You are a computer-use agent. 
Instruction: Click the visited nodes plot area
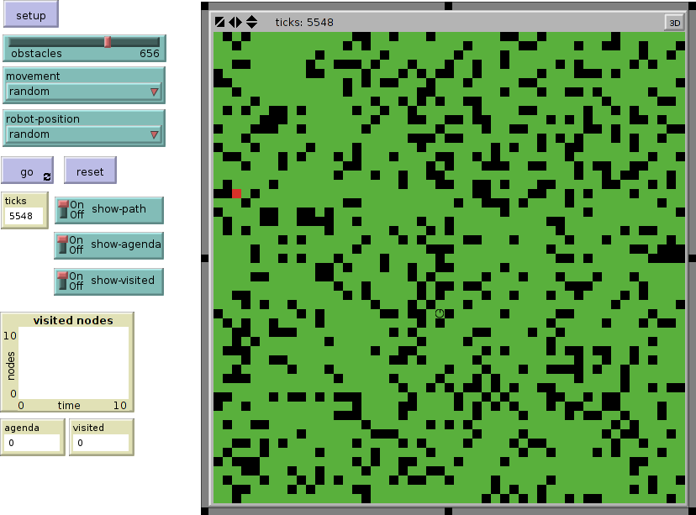(x=74, y=363)
